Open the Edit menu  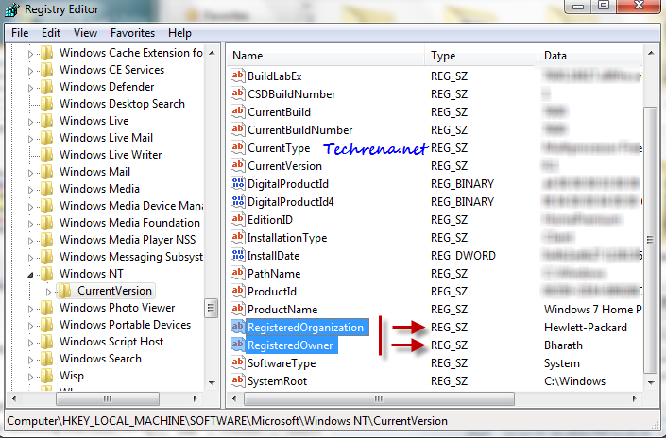(x=51, y=33)
